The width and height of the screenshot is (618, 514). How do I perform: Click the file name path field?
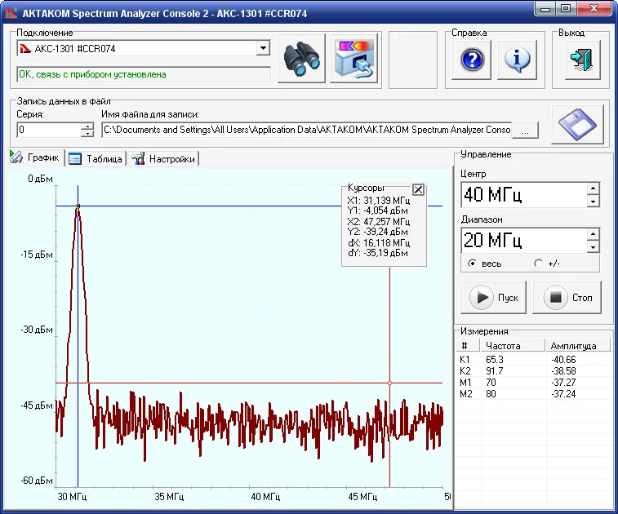tap(307, 130)
